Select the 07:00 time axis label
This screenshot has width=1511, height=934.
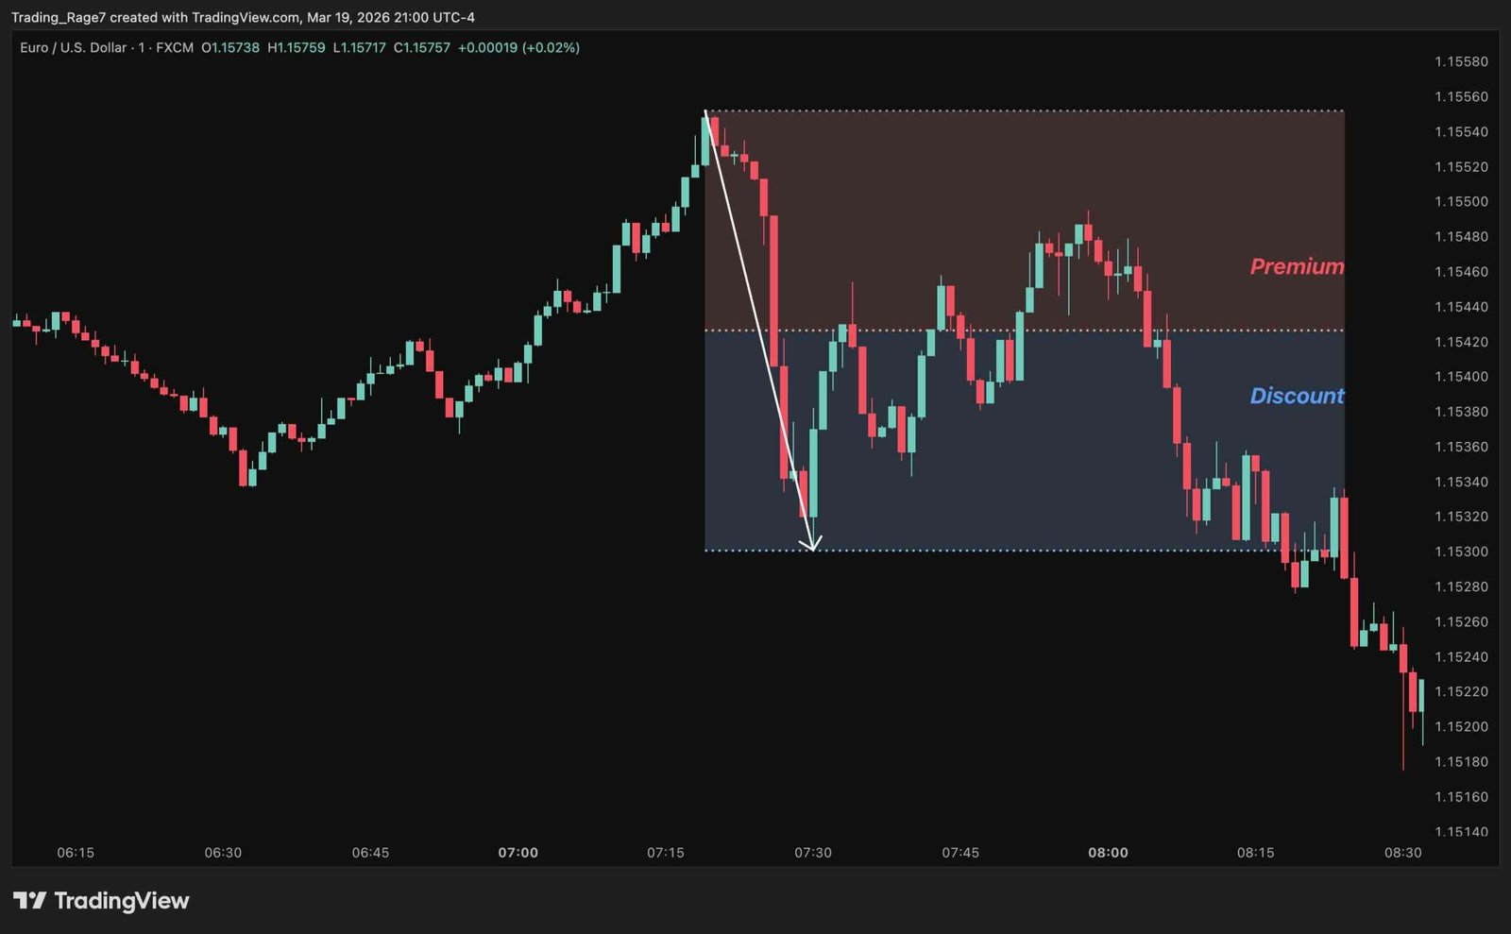[518, 853]
